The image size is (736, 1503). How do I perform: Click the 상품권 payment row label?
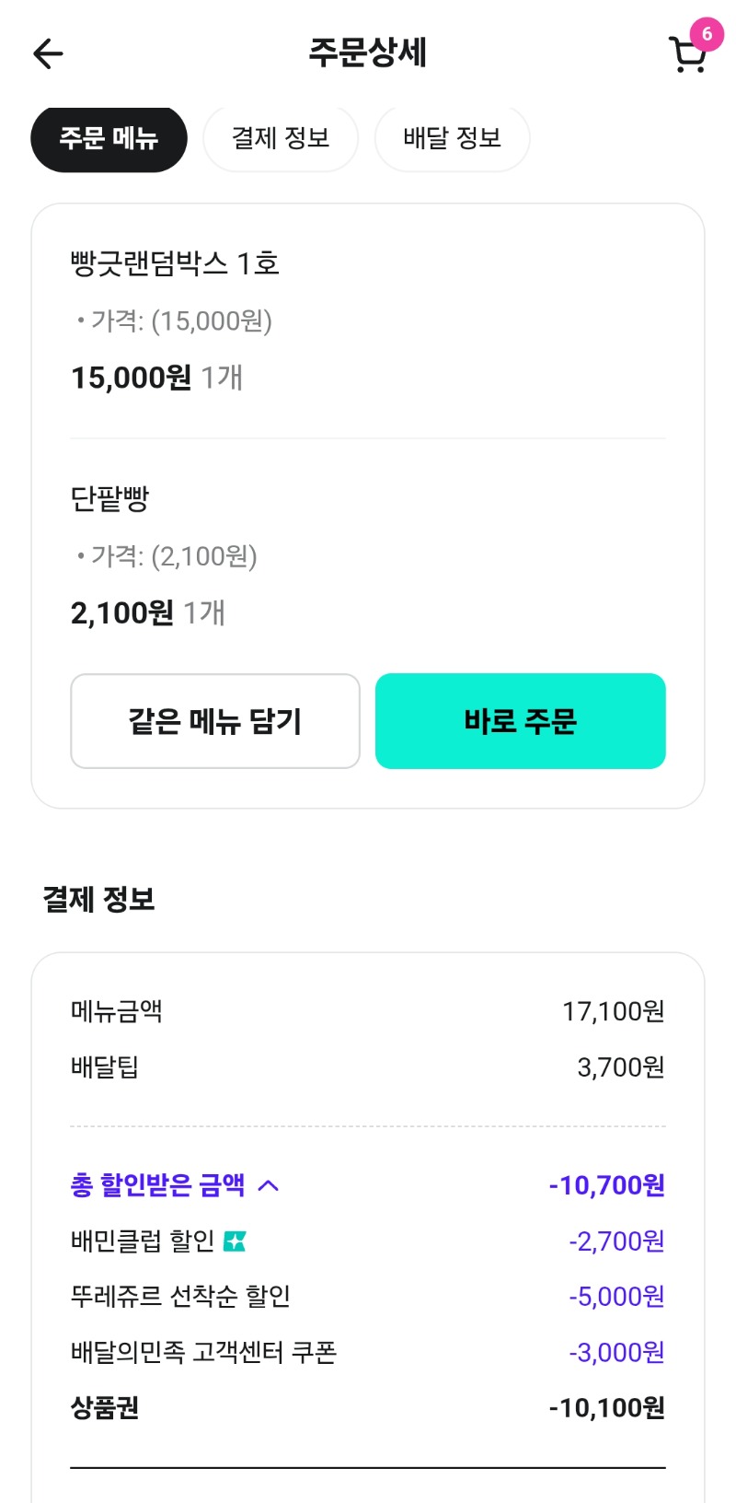coord(105,1407)
